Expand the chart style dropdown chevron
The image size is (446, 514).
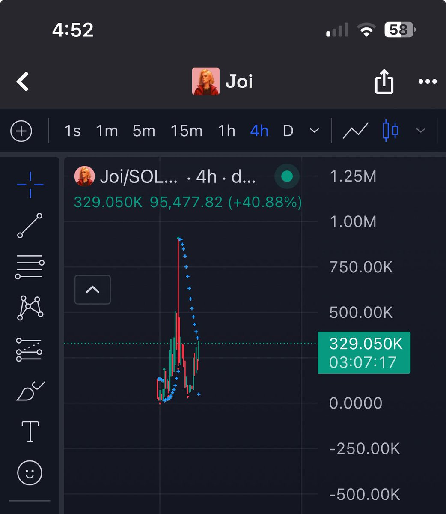point(421,131)
